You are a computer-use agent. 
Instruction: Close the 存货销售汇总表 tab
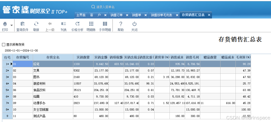(209, 15)
